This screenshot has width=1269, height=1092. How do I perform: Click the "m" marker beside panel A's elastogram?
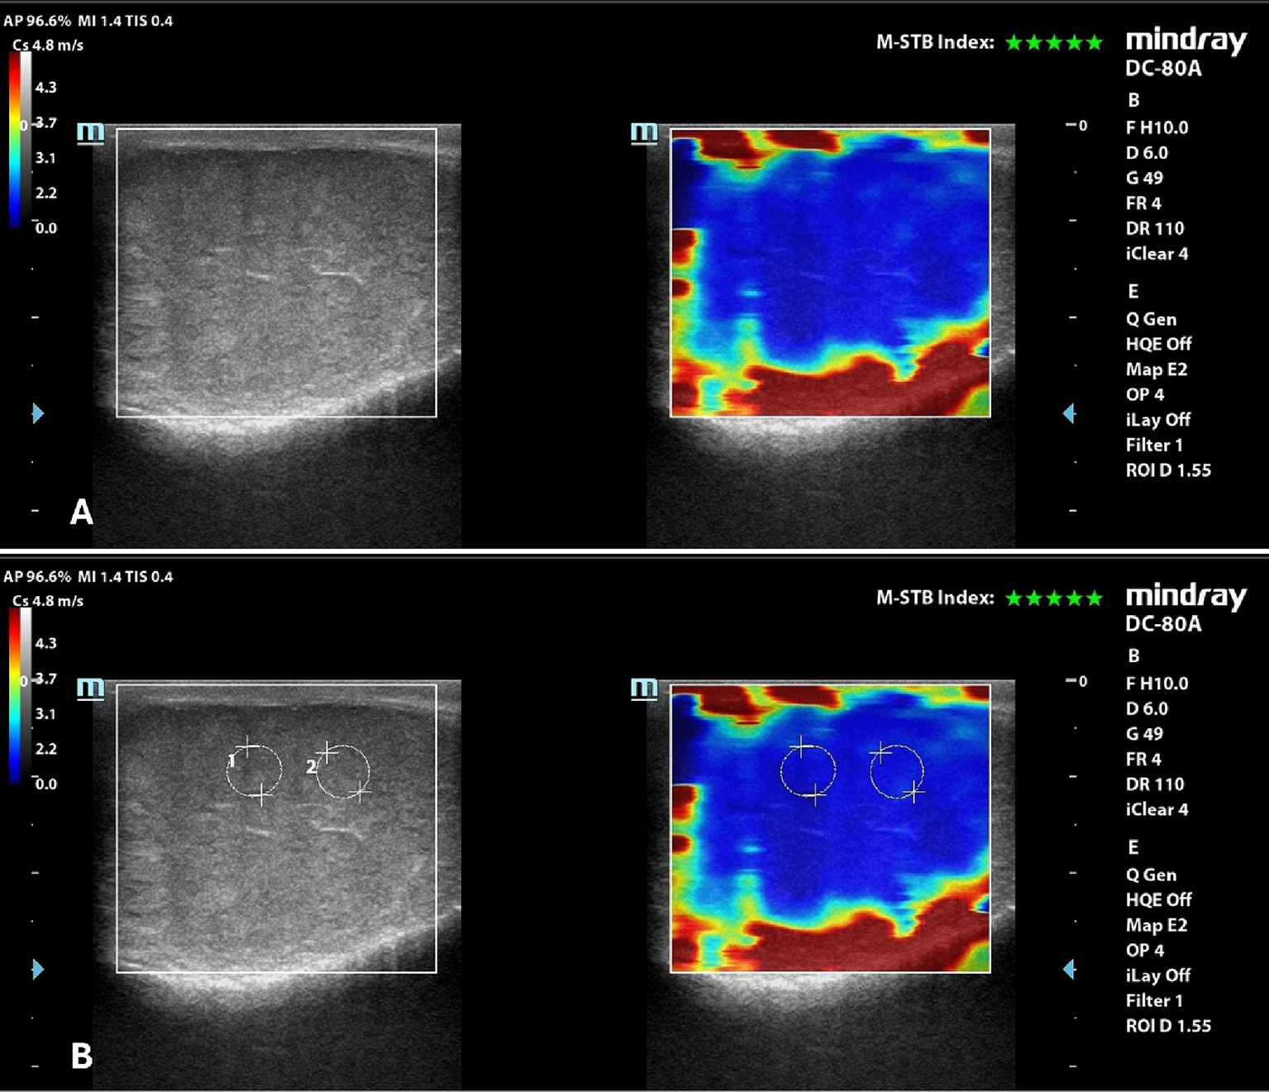(x=644, y=133)
